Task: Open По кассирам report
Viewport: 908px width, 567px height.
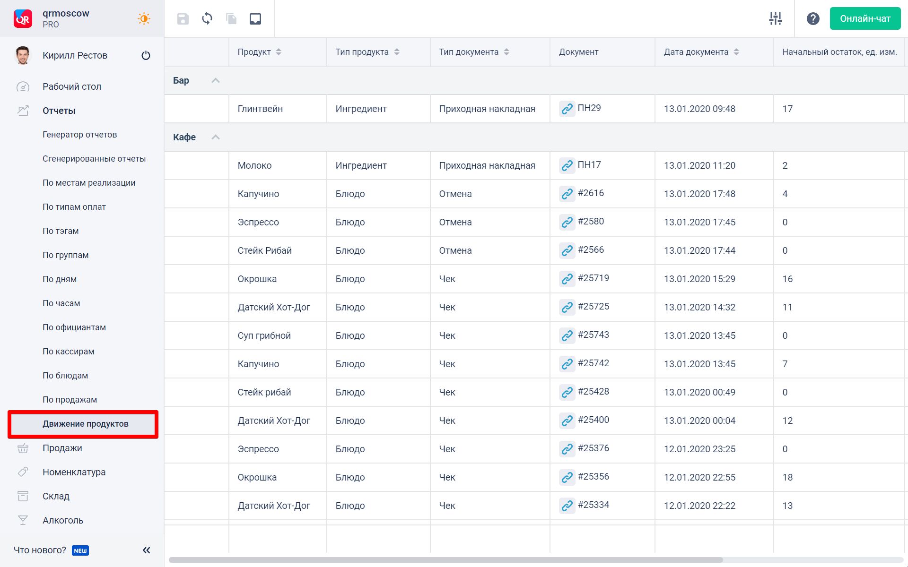Action: 69,352
